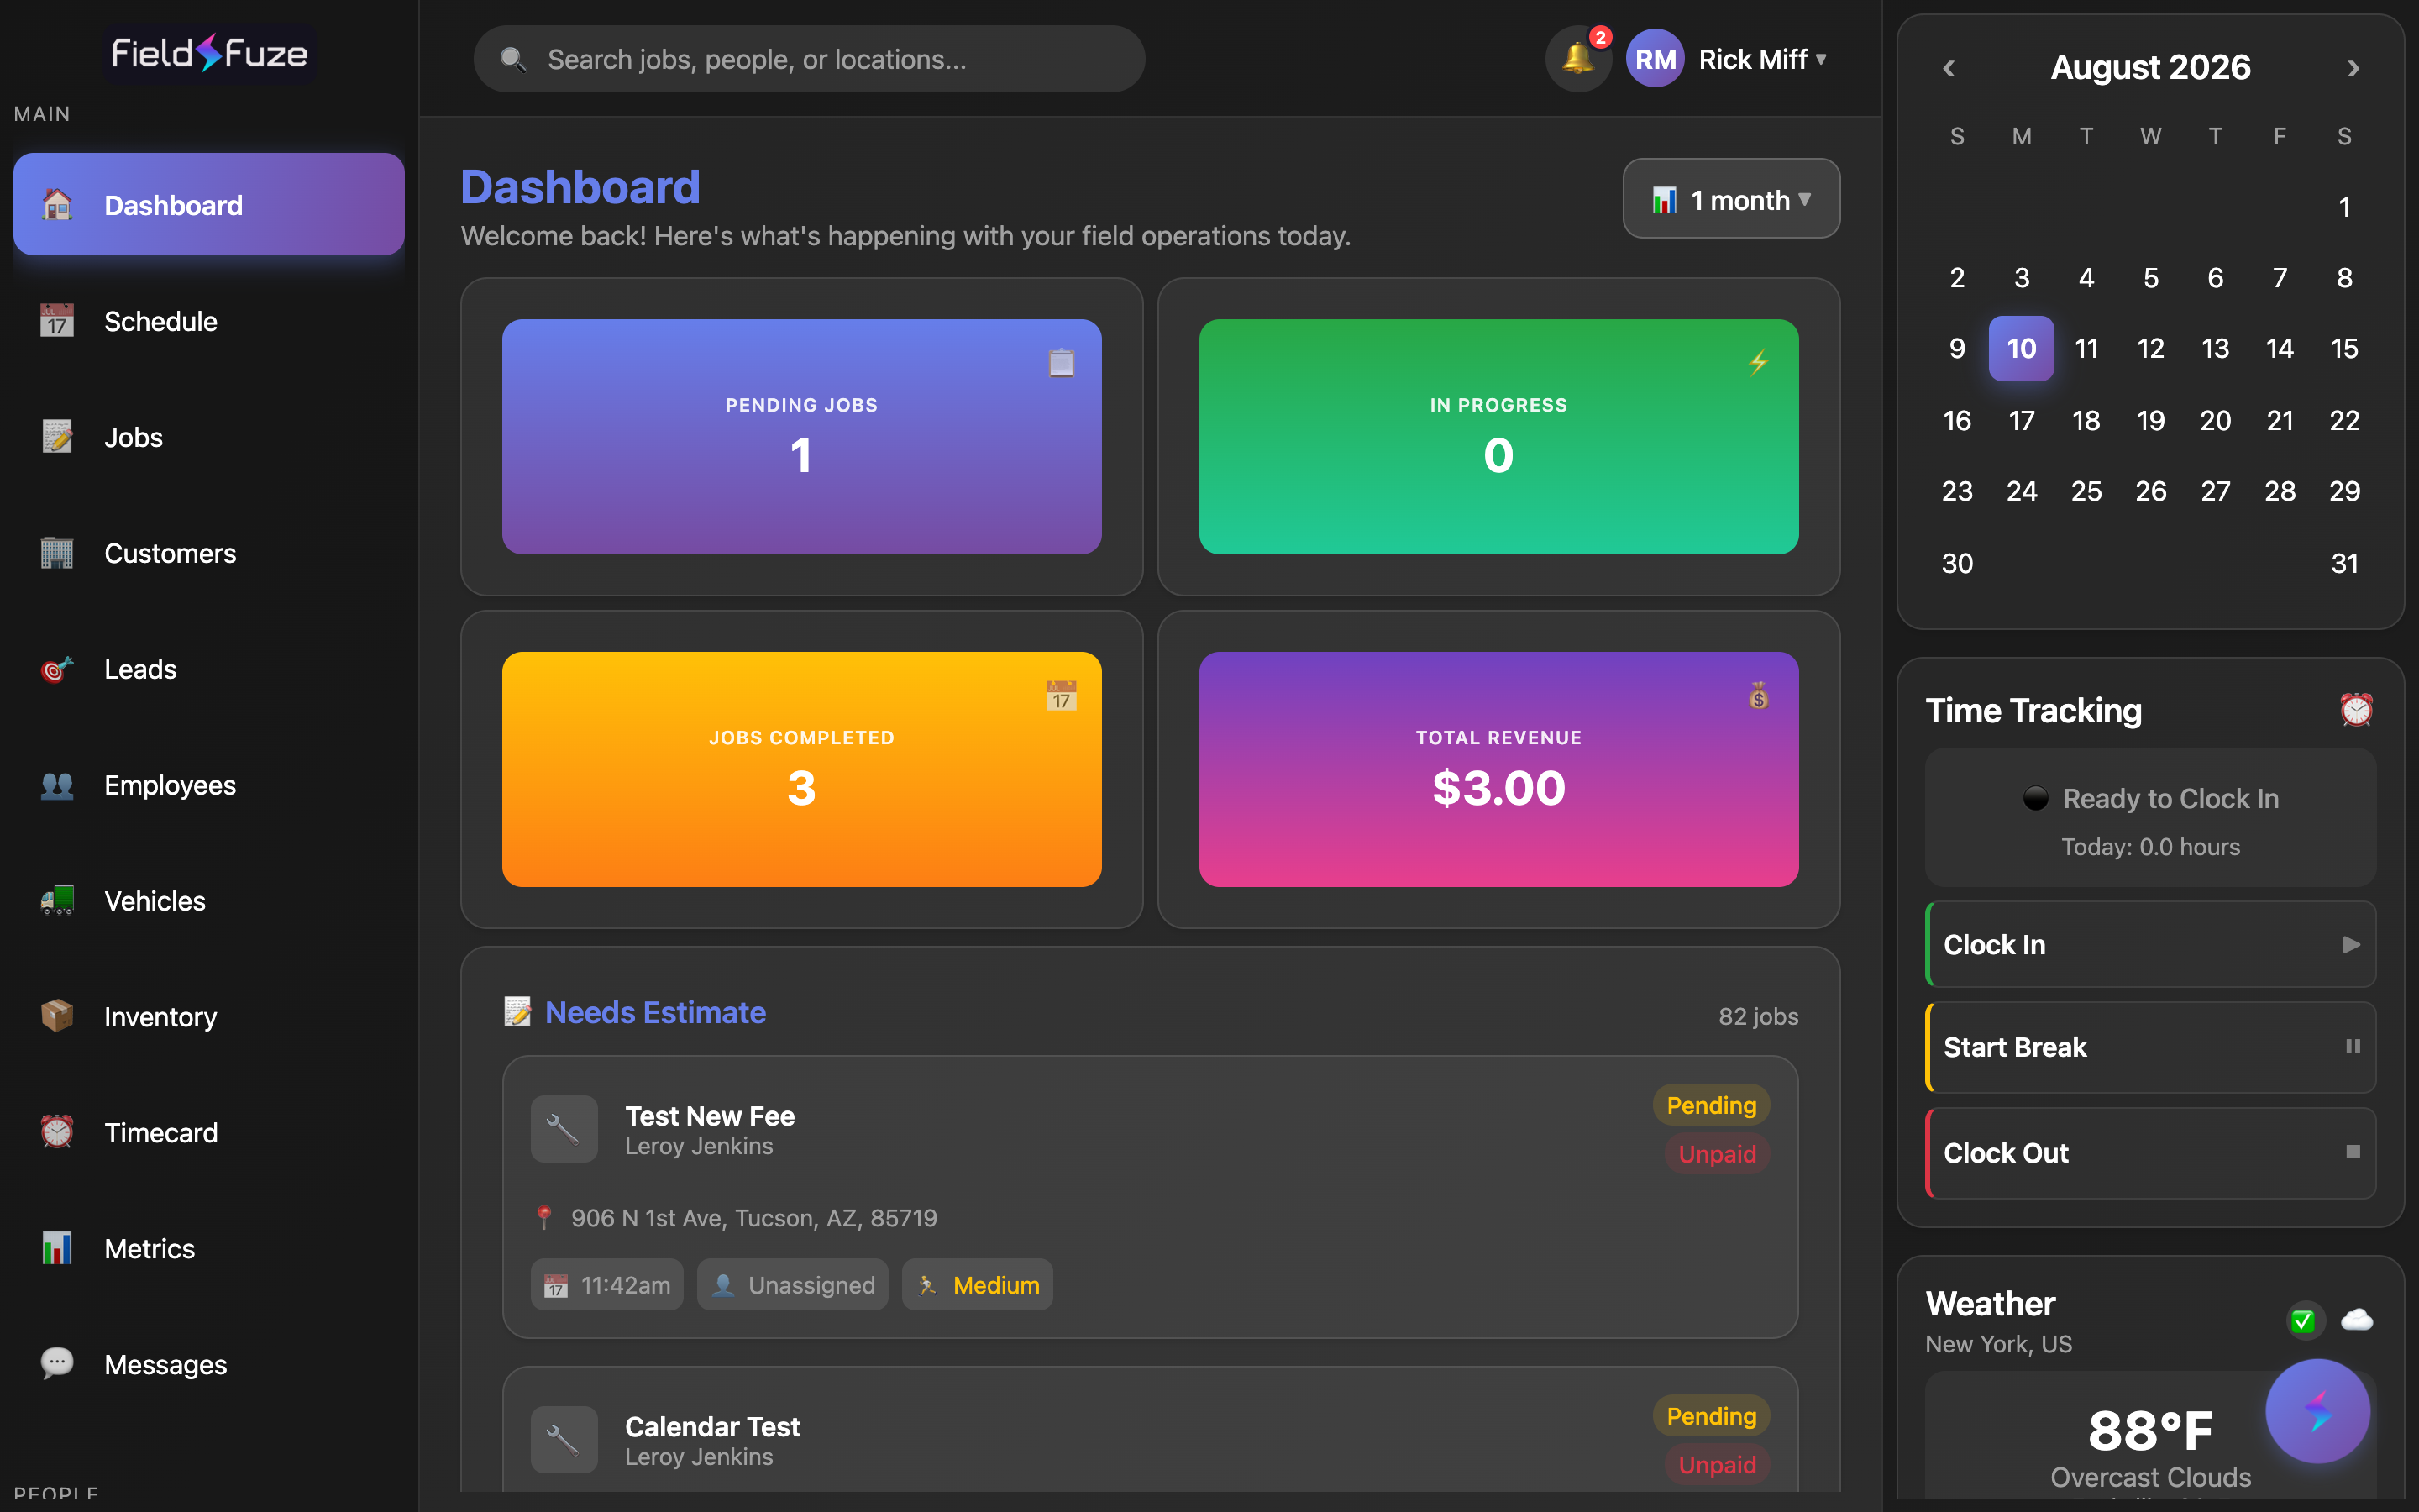Click the Pending badge on Test New Fee

click(1711, 1105)
